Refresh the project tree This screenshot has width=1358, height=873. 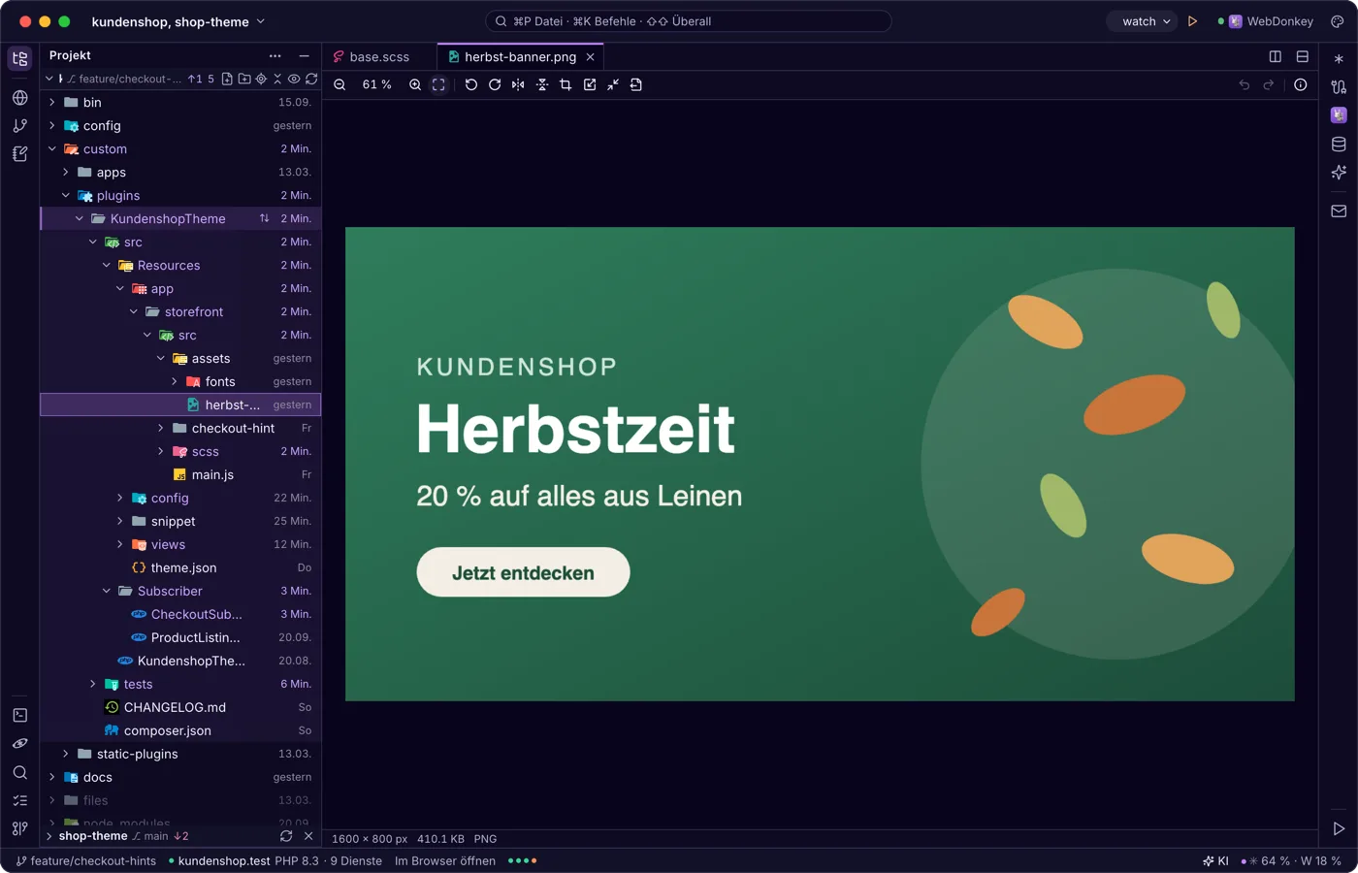point(311,79)
